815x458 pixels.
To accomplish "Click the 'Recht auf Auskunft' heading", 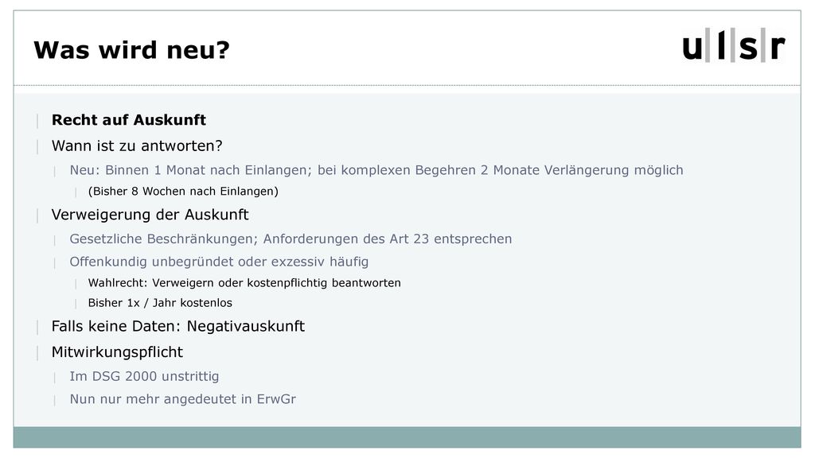I will (129, 120).
